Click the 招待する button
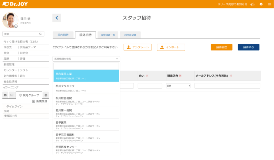 tap(248, 47)
